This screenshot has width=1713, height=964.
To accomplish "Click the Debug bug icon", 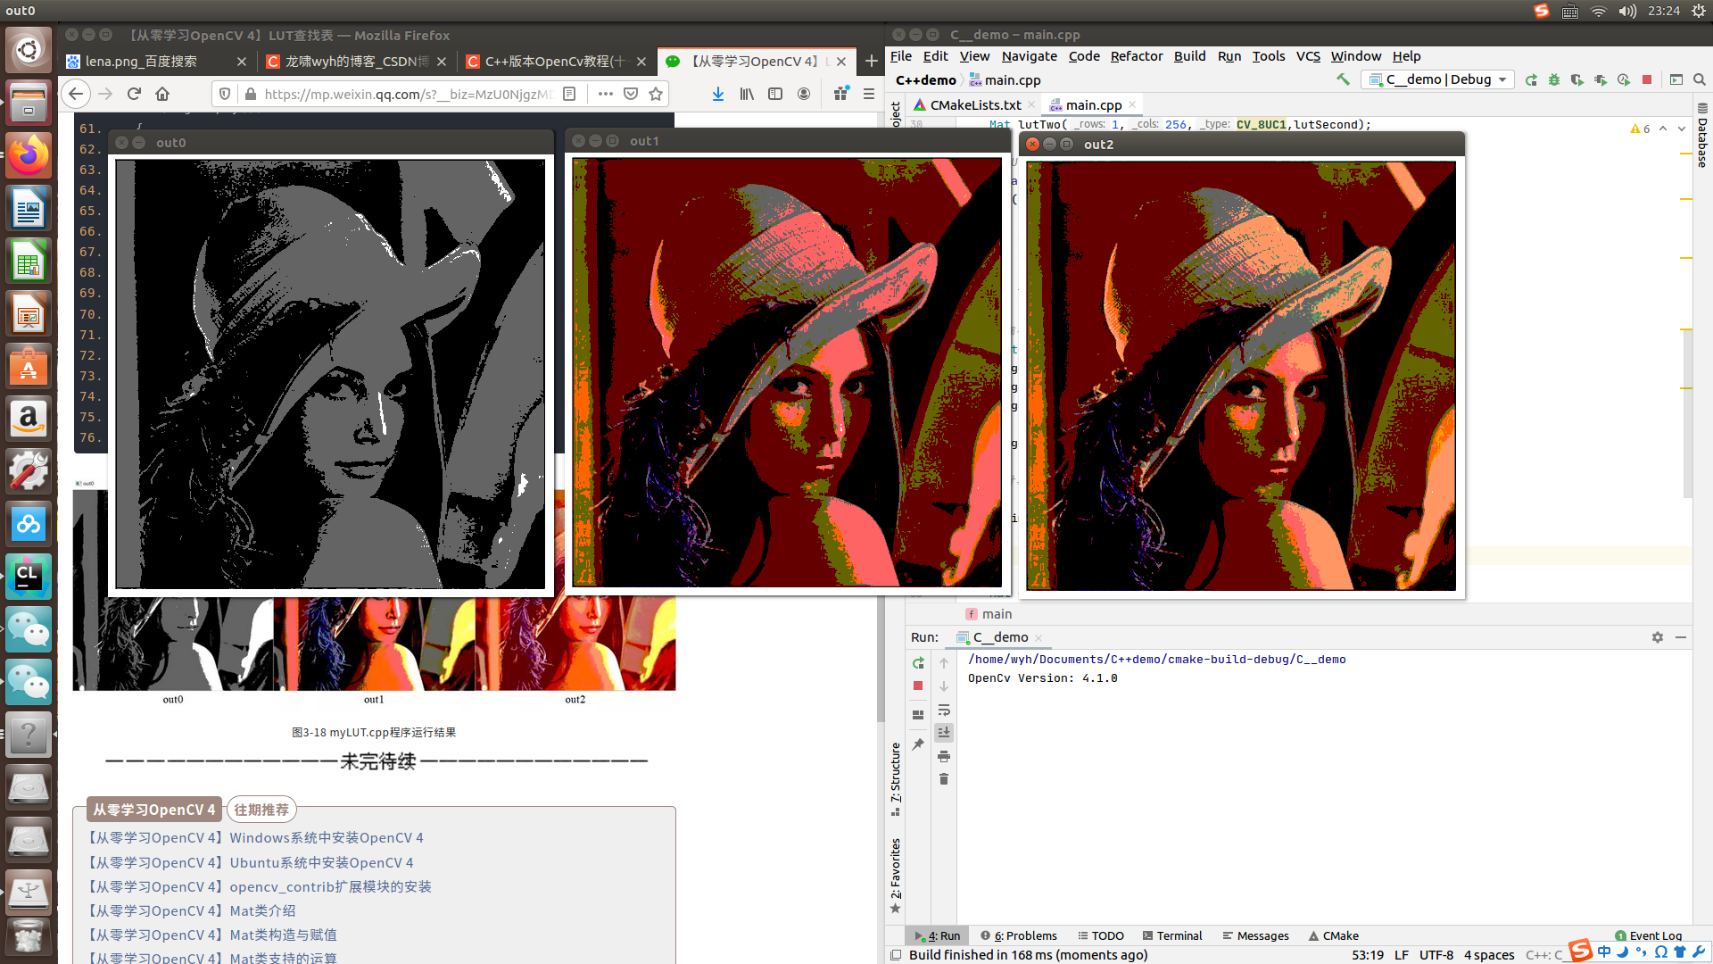I will (1554, 79).
